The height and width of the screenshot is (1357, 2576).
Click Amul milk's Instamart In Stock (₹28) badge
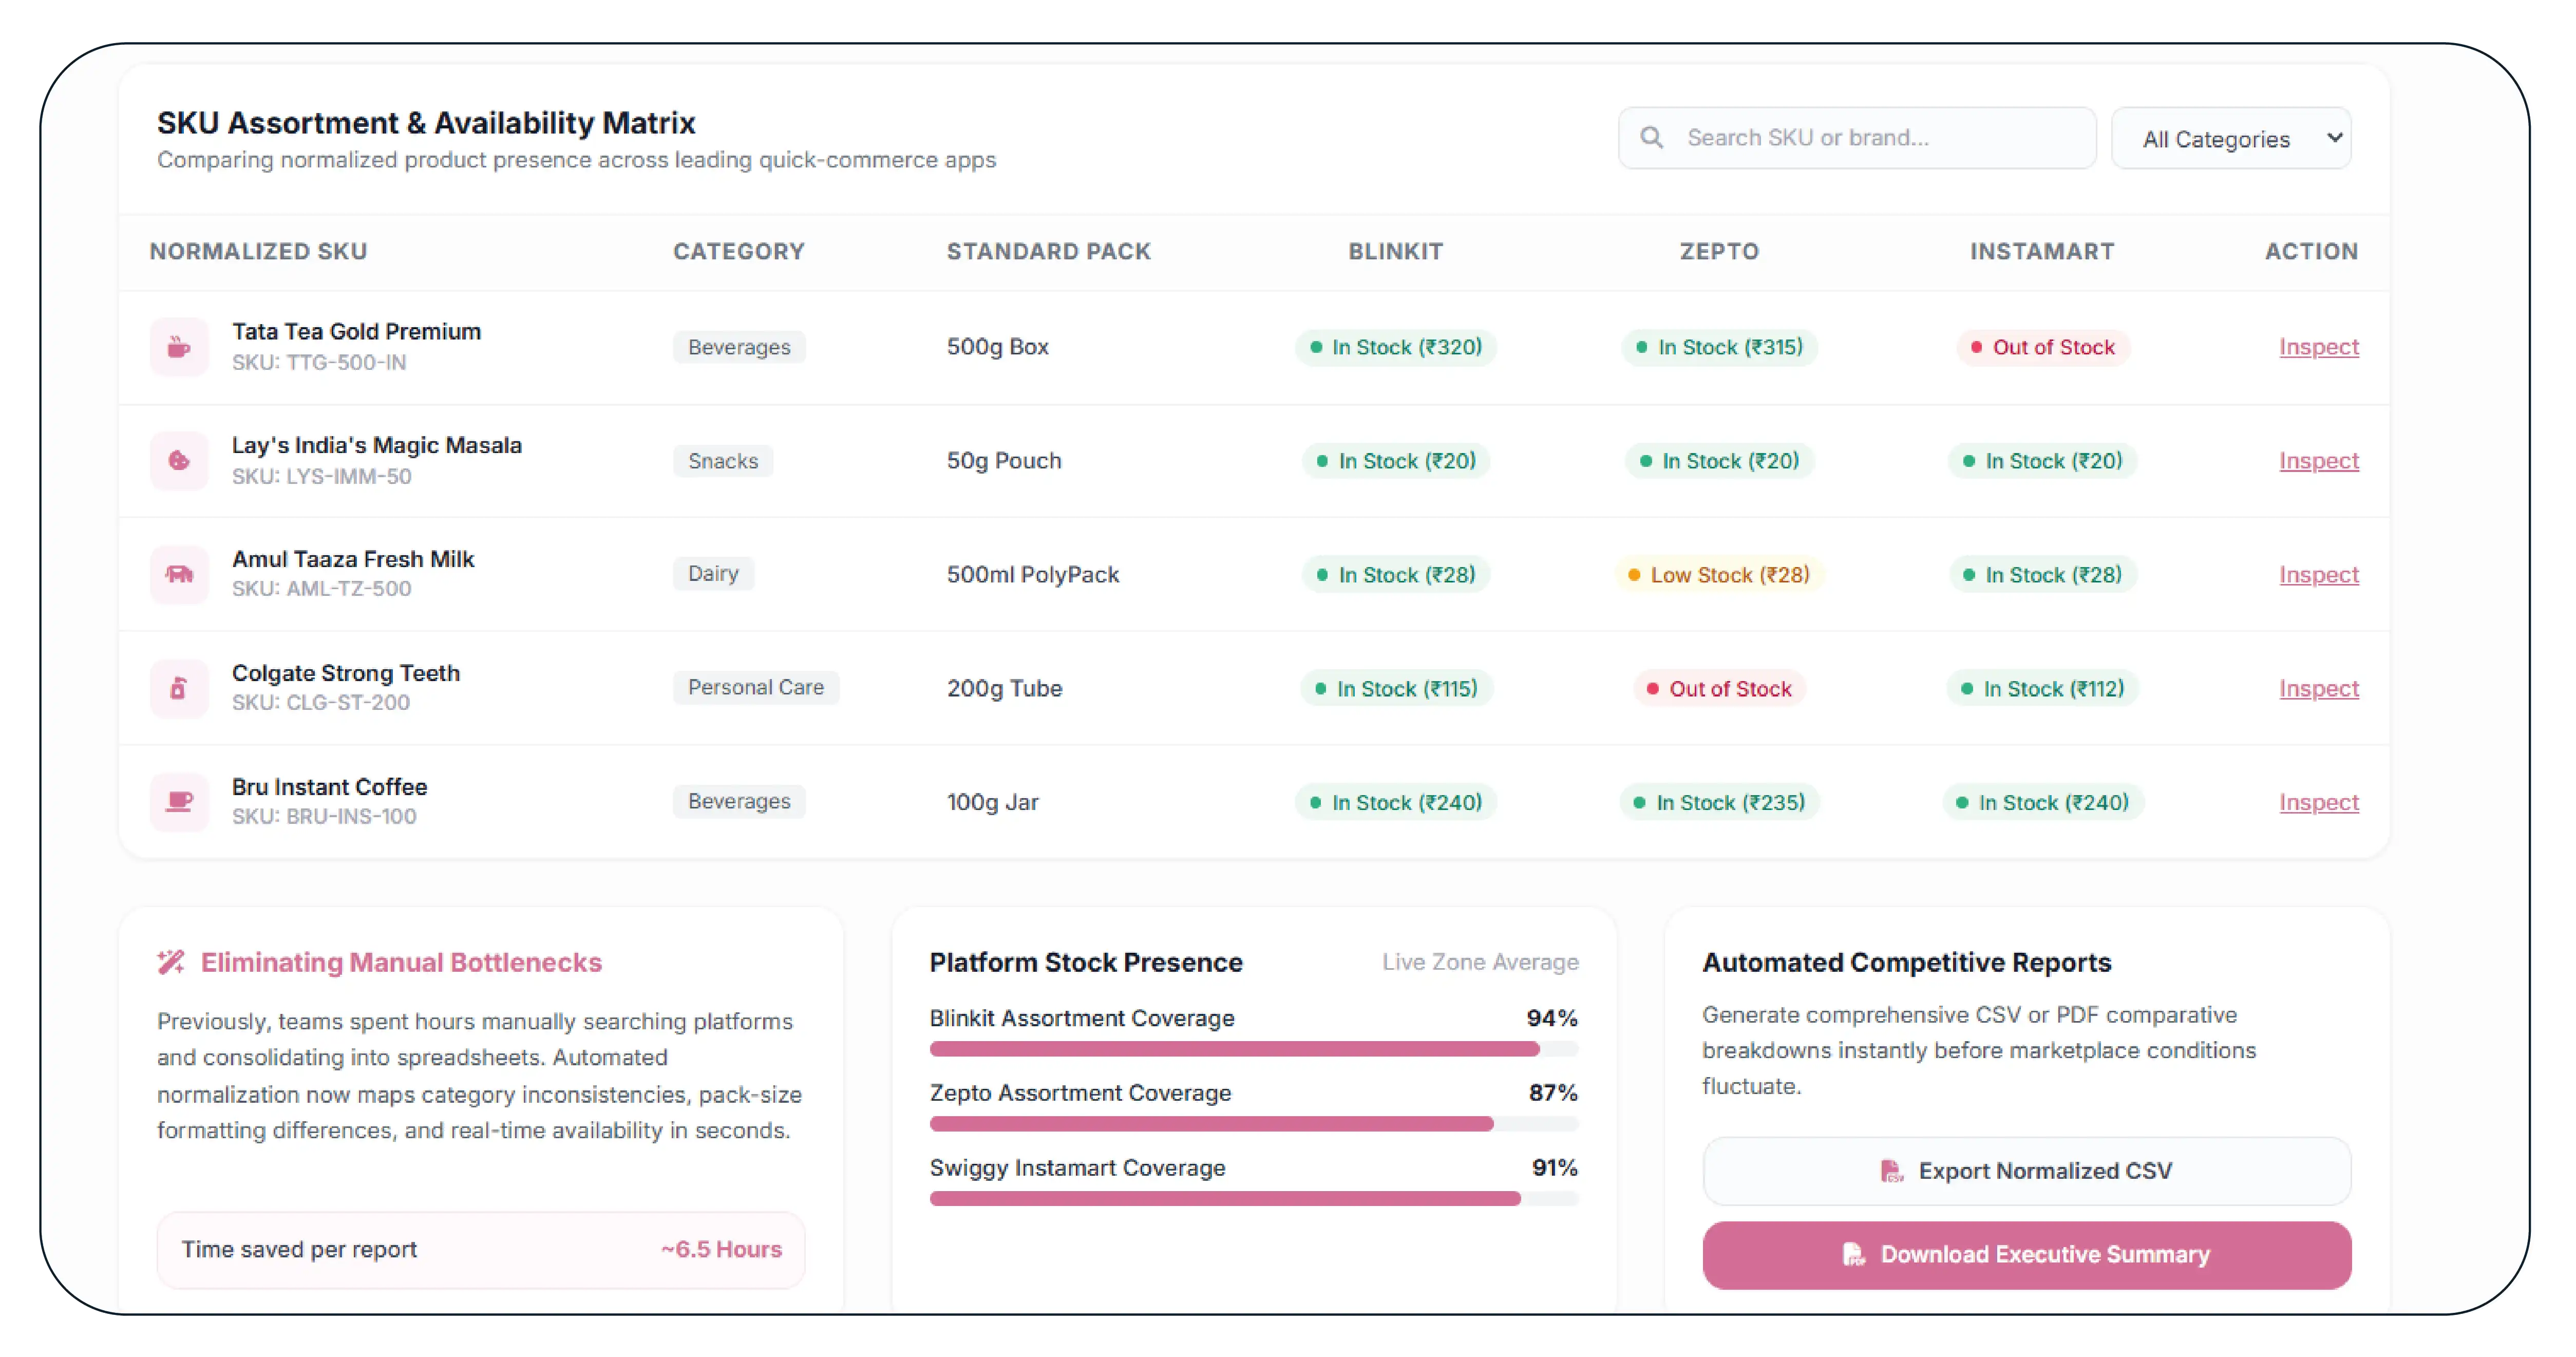(2043, 575)
